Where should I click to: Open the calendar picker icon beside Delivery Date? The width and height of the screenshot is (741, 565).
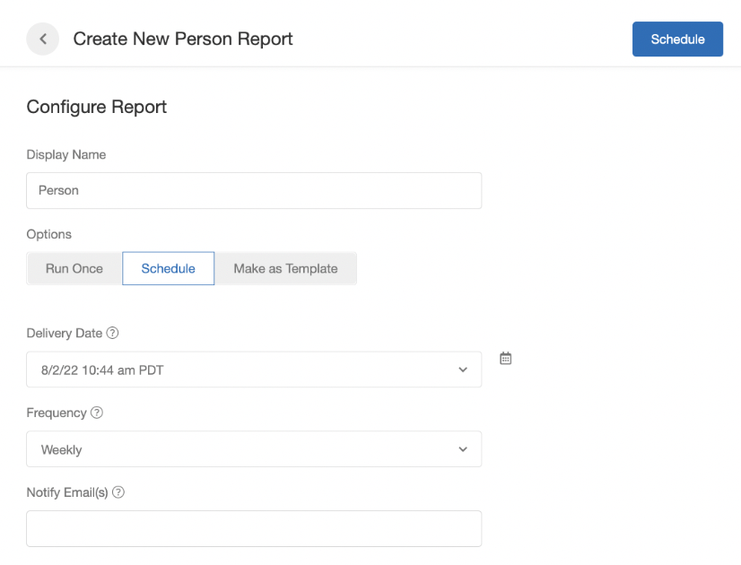(x=506, y=359)
